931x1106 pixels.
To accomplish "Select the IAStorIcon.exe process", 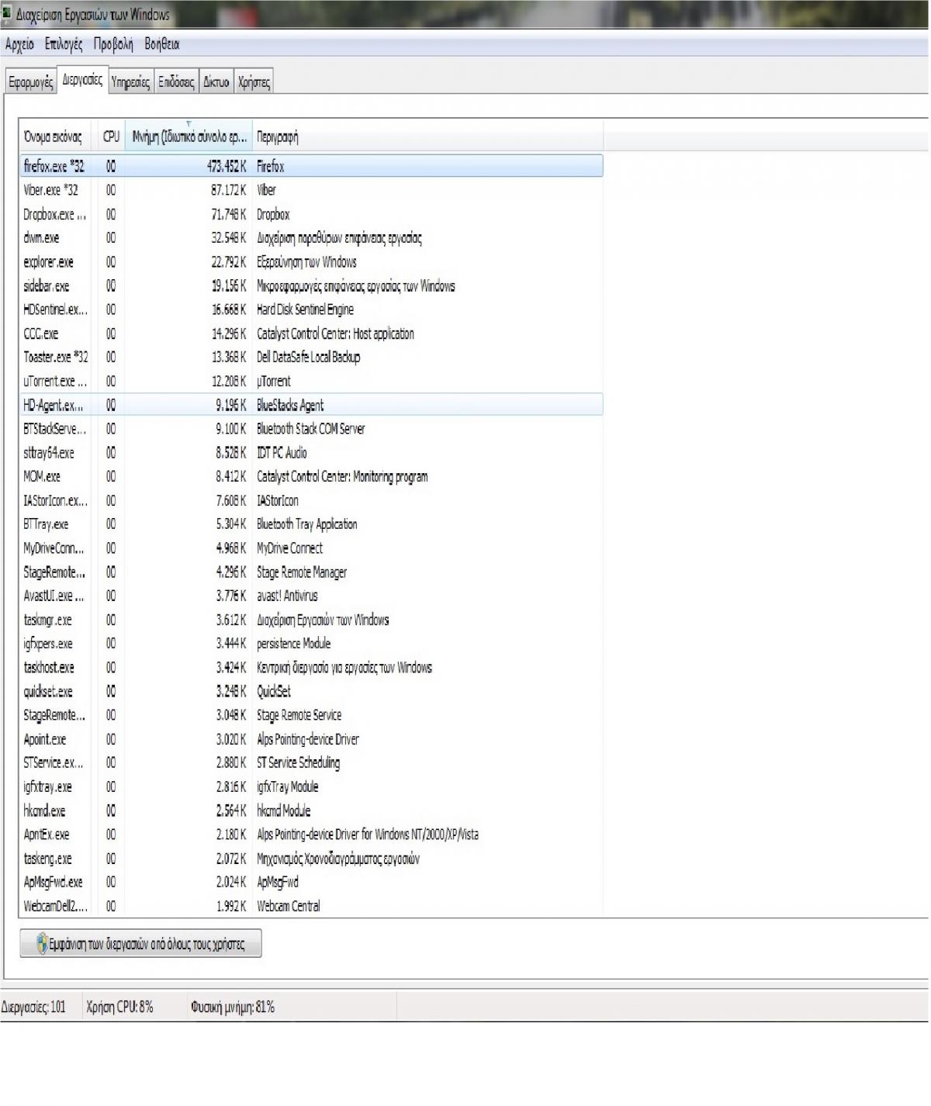I will pos(311,501).
